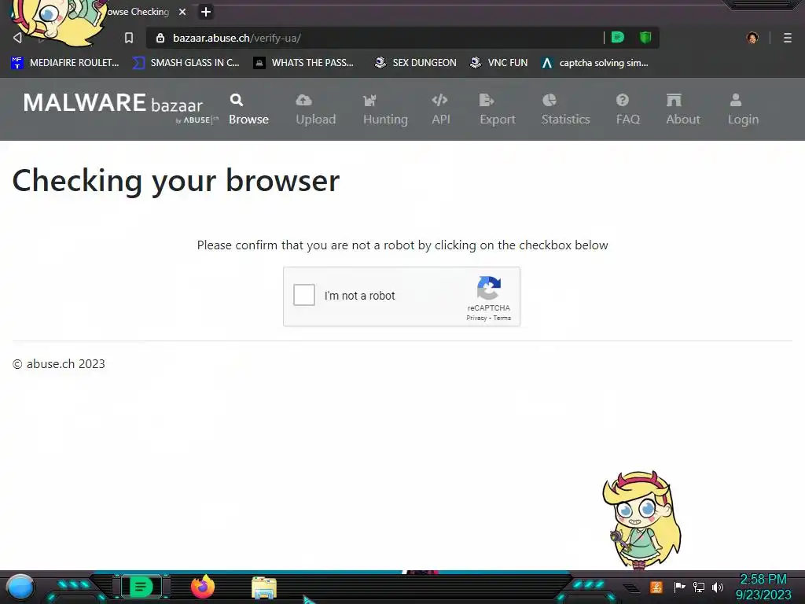The height and width of the screenshot is (604, 805).
Task: Check the I'm not a robot checkbox
Action: coord(304,296)
